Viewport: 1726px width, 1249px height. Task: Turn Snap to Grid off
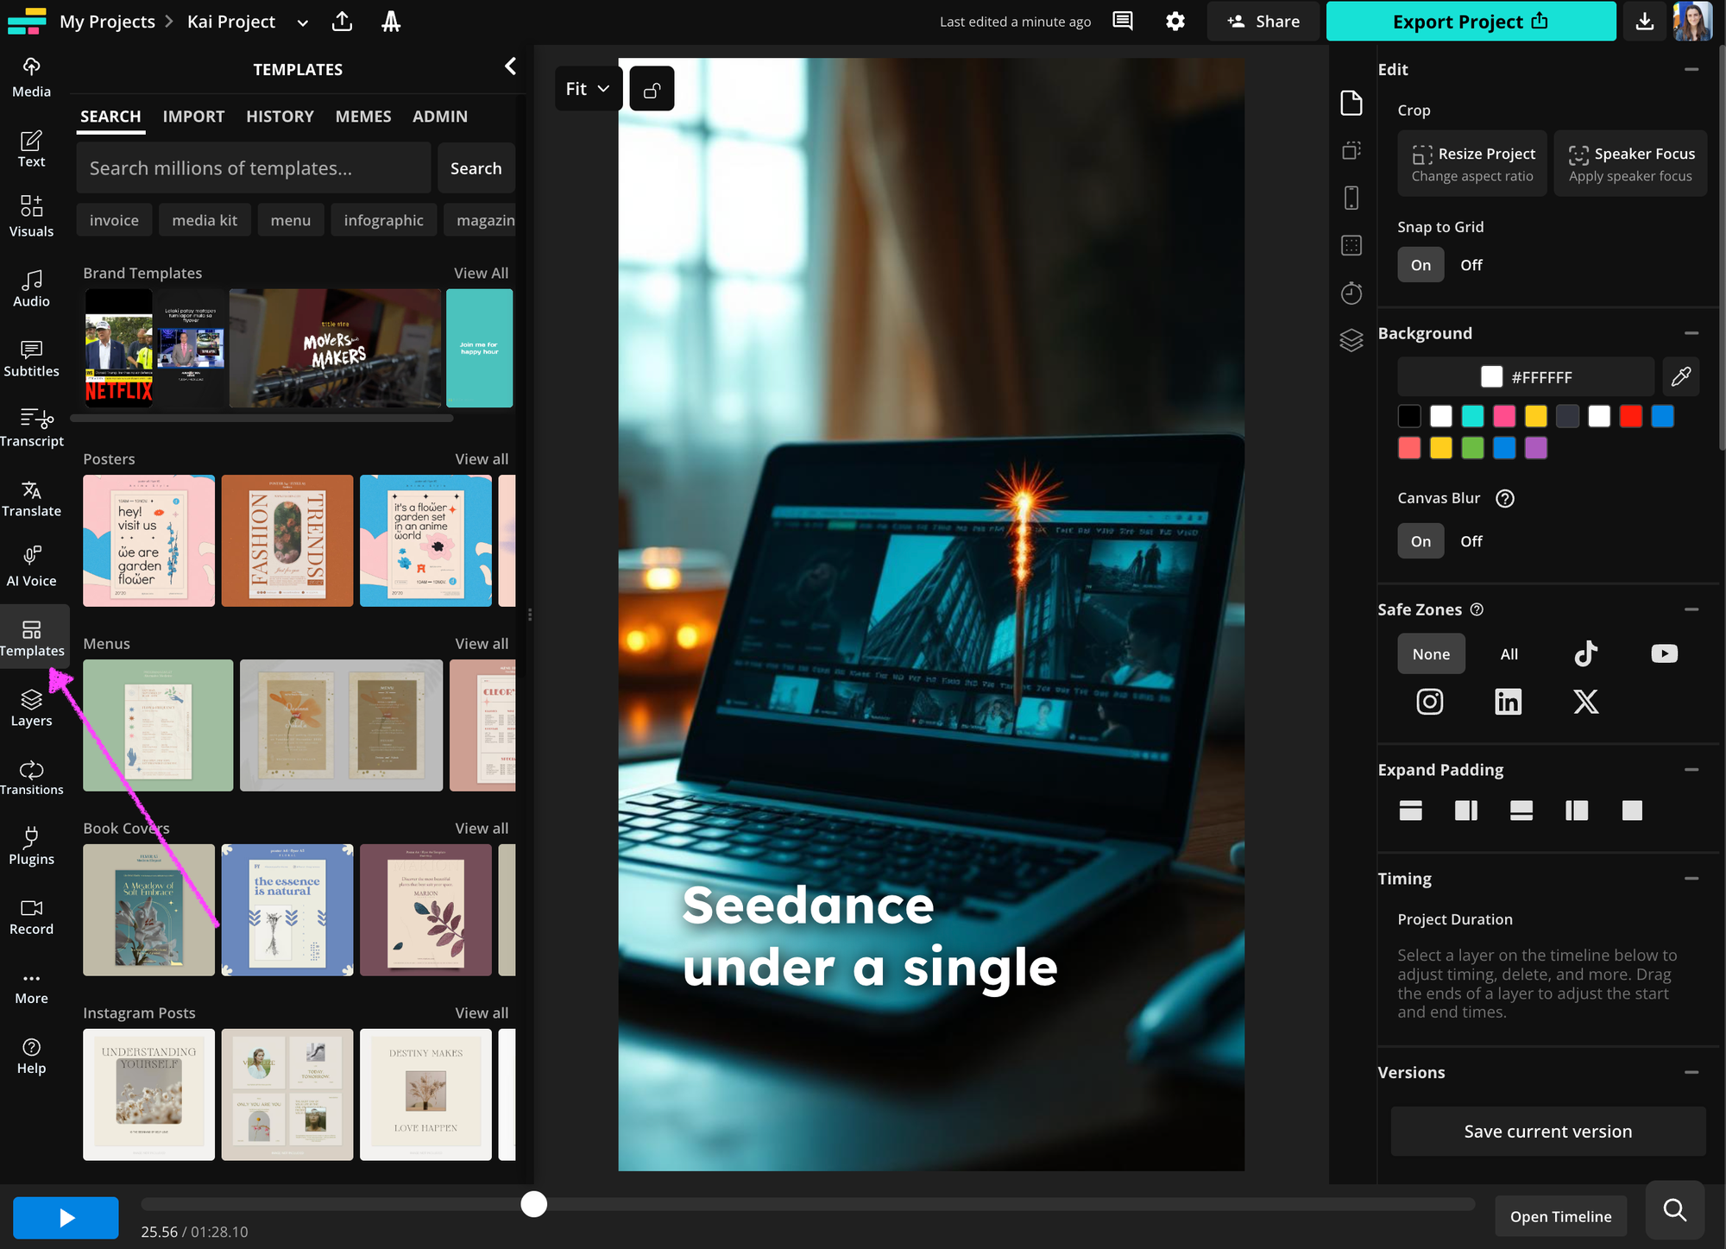pyautogui.click(x=1471, y=265)
